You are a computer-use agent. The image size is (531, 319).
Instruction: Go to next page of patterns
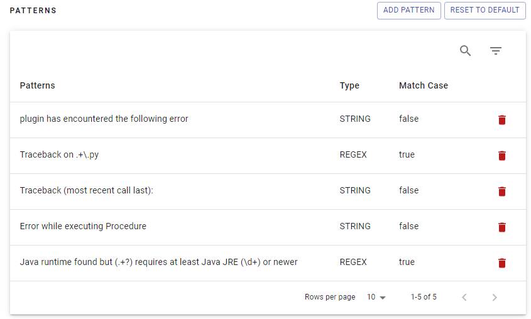pos(495,297)
